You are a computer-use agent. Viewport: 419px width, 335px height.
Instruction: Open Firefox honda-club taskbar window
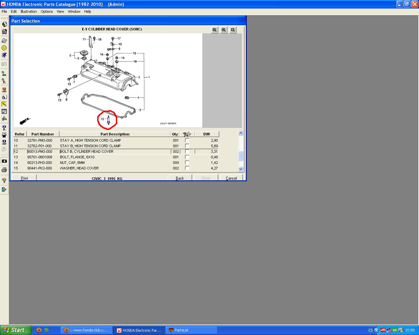(86, 330)
